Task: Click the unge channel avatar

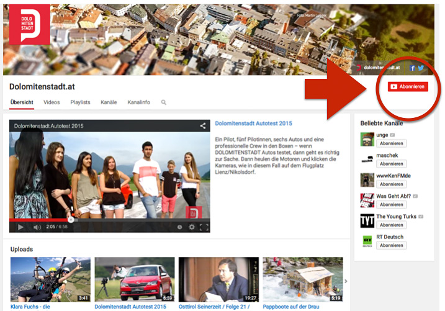Action: (x=367, y=139)
